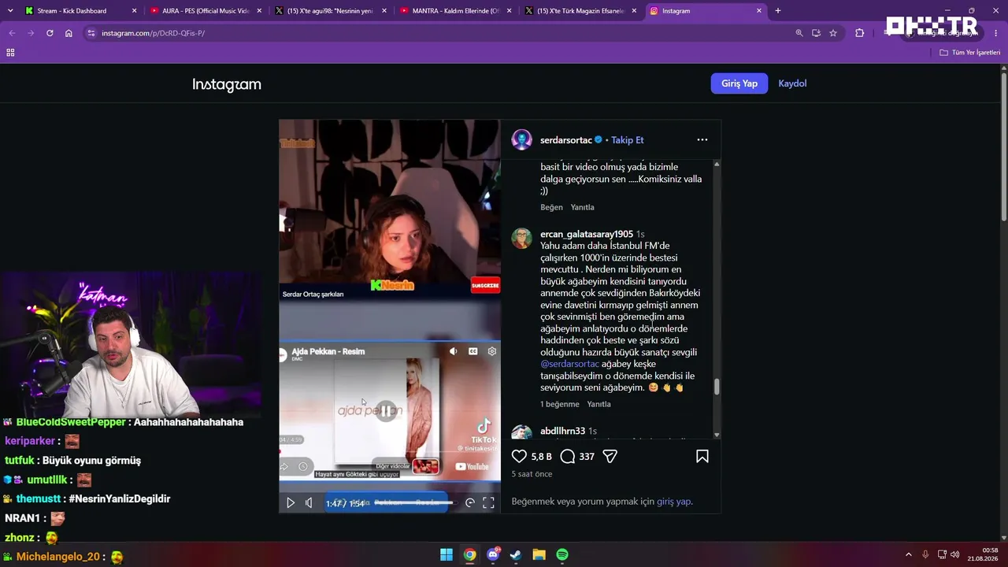Click the embedded video volume speaker icon
The image size is (1008, 567).
[x=453, y=351]
